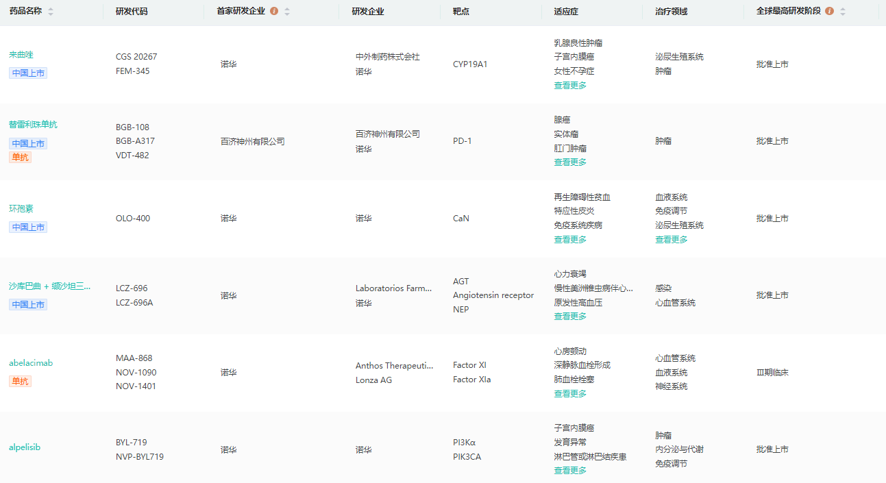The image size is (886, 483).
Task: Click 神经系统 in abelacimab row
Action: 671,386
